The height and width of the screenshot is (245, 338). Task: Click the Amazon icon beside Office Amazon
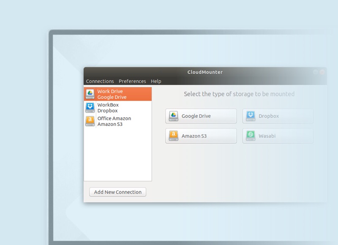tap(90, 121)
